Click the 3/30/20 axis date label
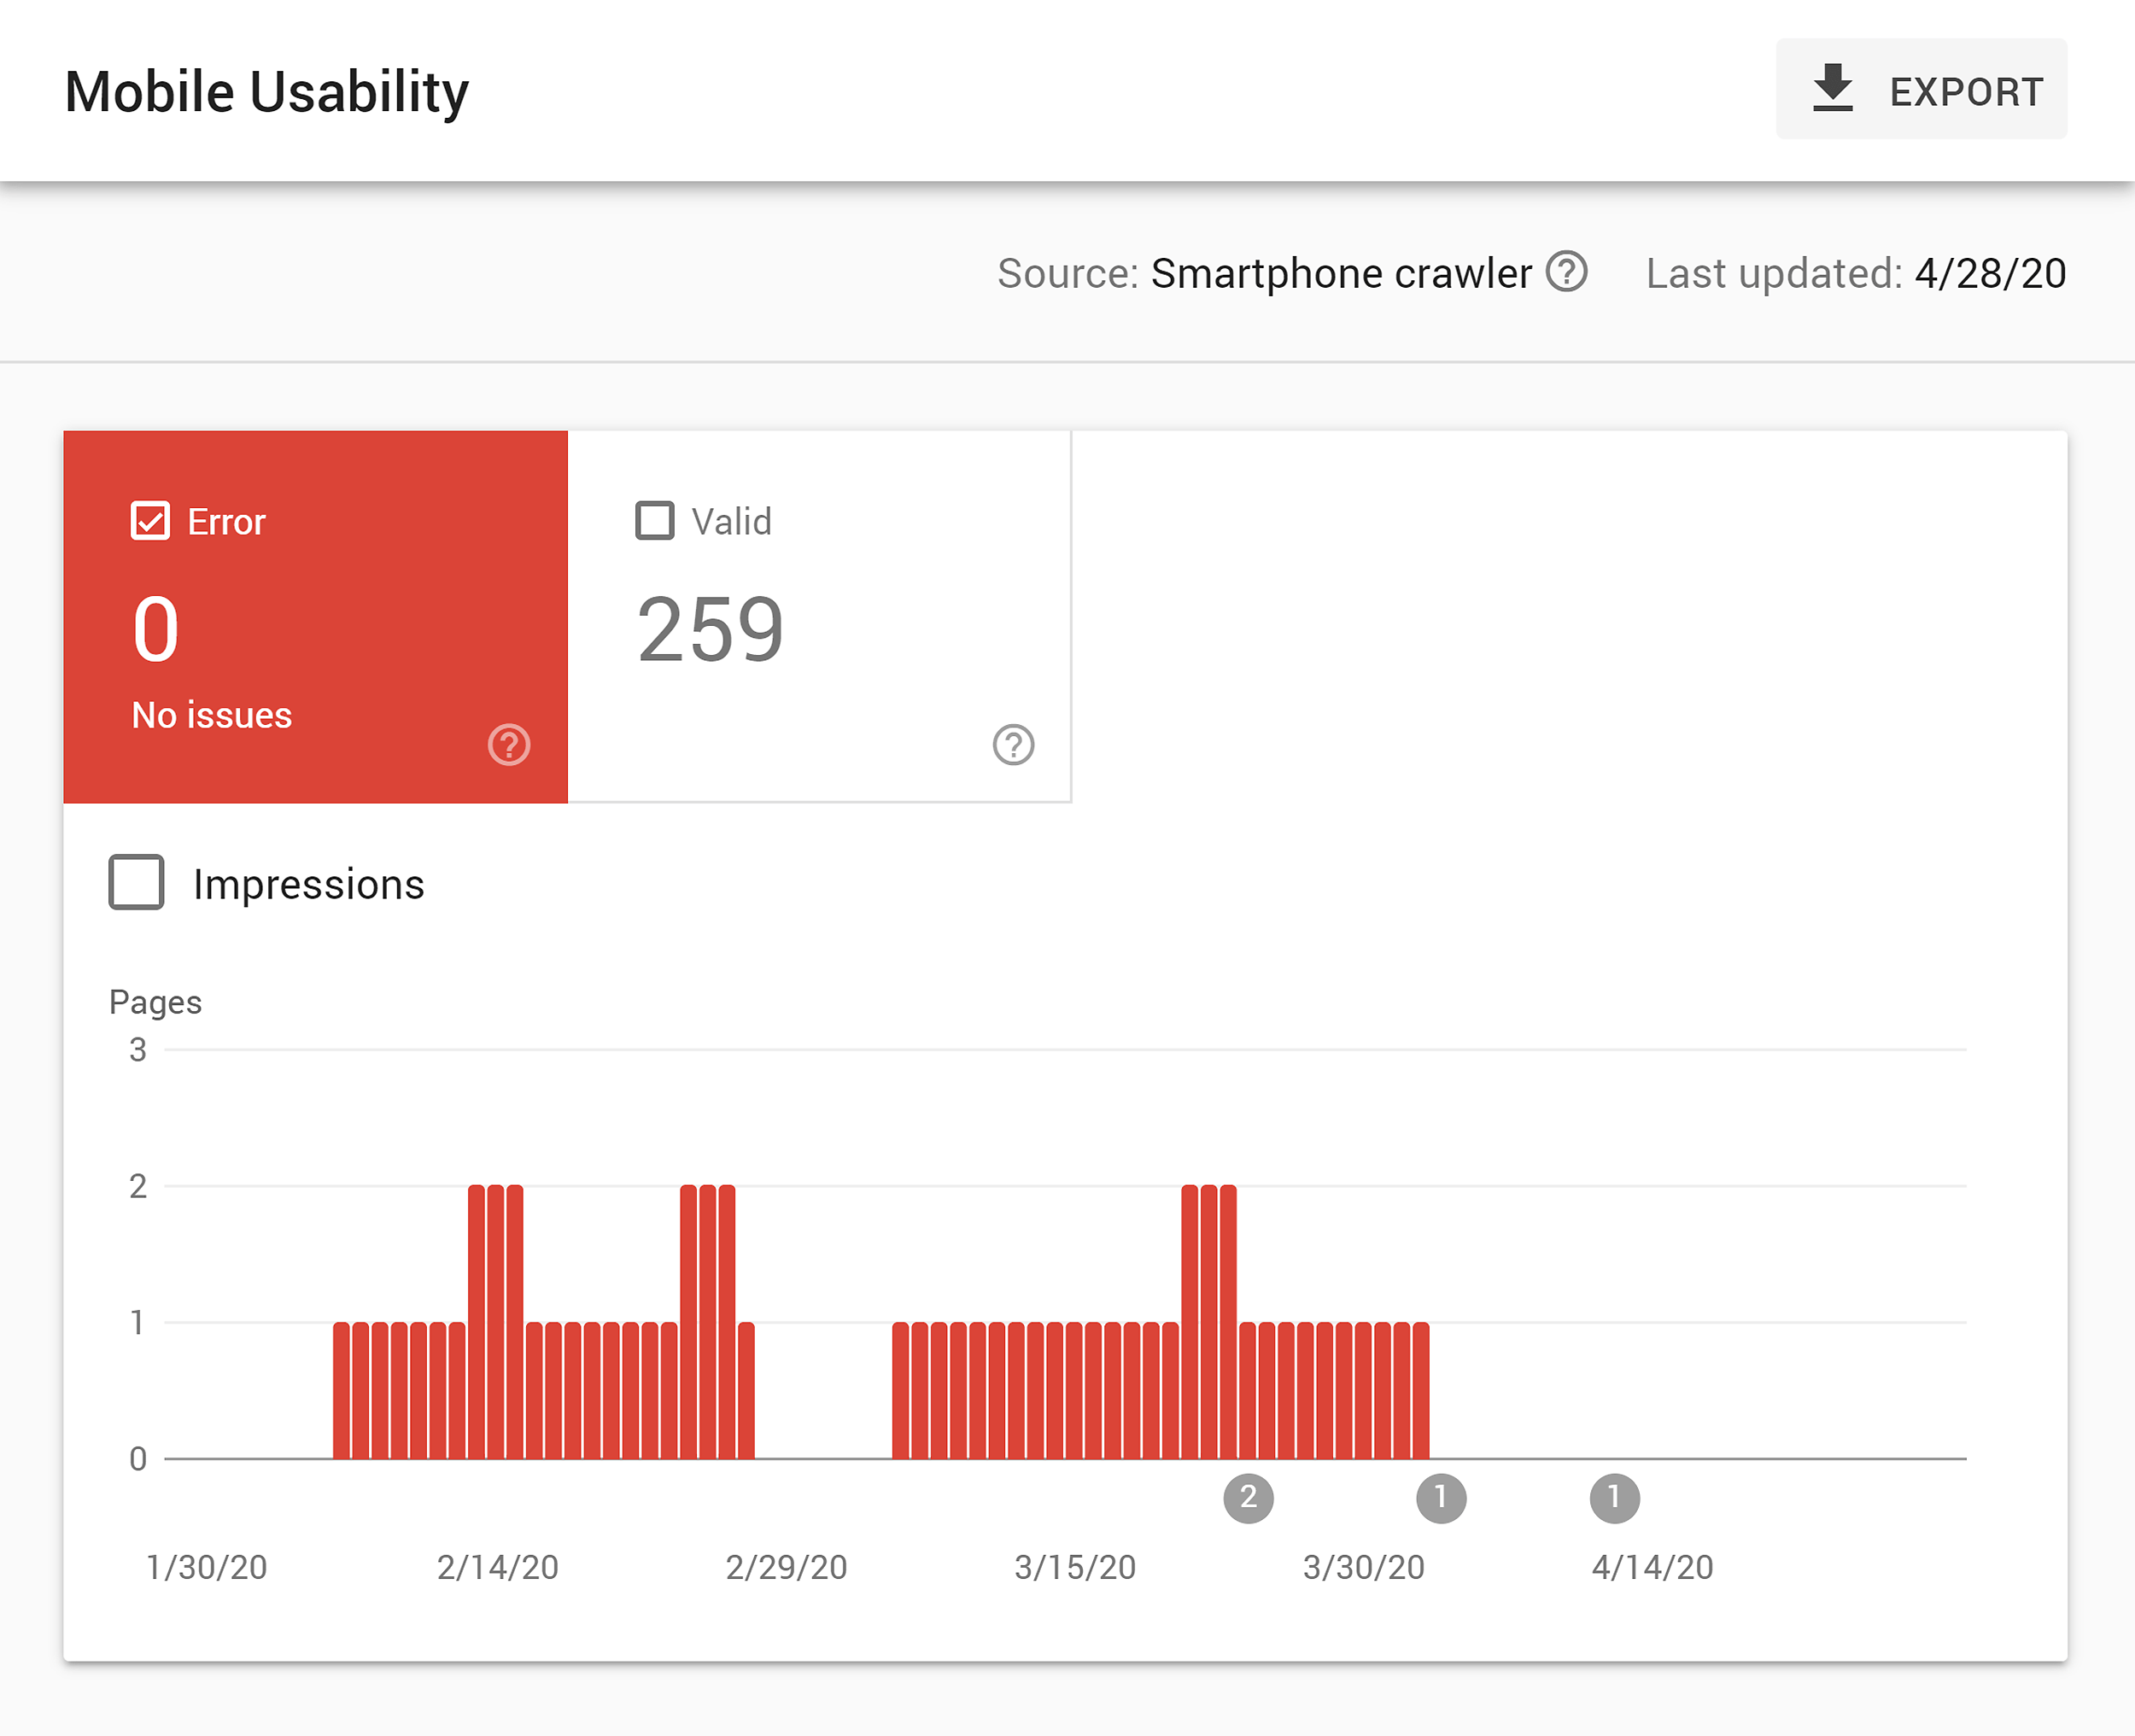 (1363, 1567)
